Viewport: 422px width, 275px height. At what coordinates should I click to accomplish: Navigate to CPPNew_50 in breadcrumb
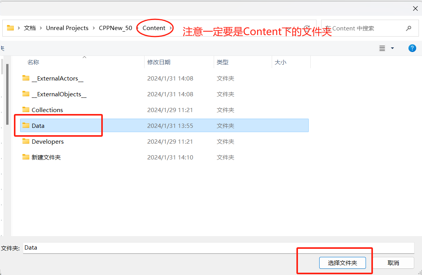pyautogui.click(x=115, y=28)
